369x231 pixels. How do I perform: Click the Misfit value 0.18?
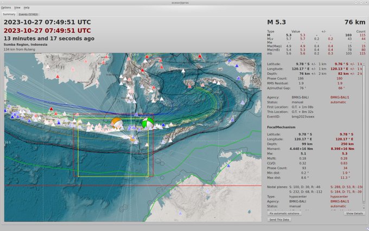pos(303,158)
